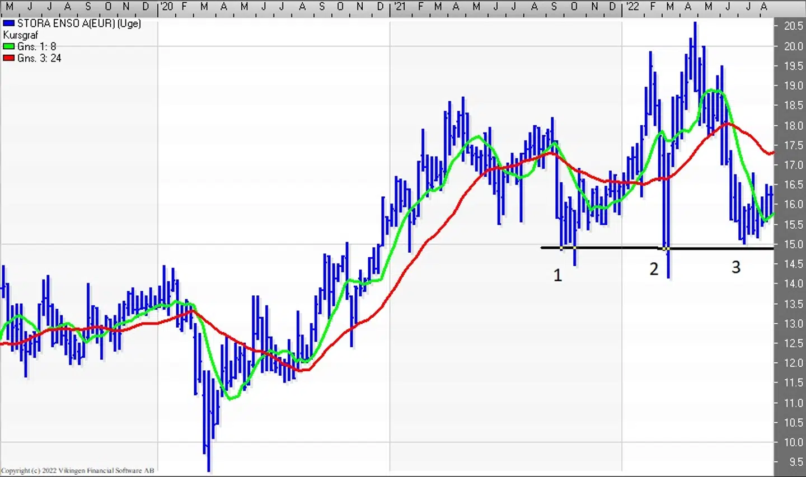
Task: Click the Vikingen Financial Software copyright text
Action: point(78,471)
